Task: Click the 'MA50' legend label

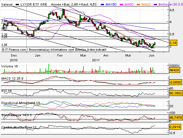Action: (129, 4)
